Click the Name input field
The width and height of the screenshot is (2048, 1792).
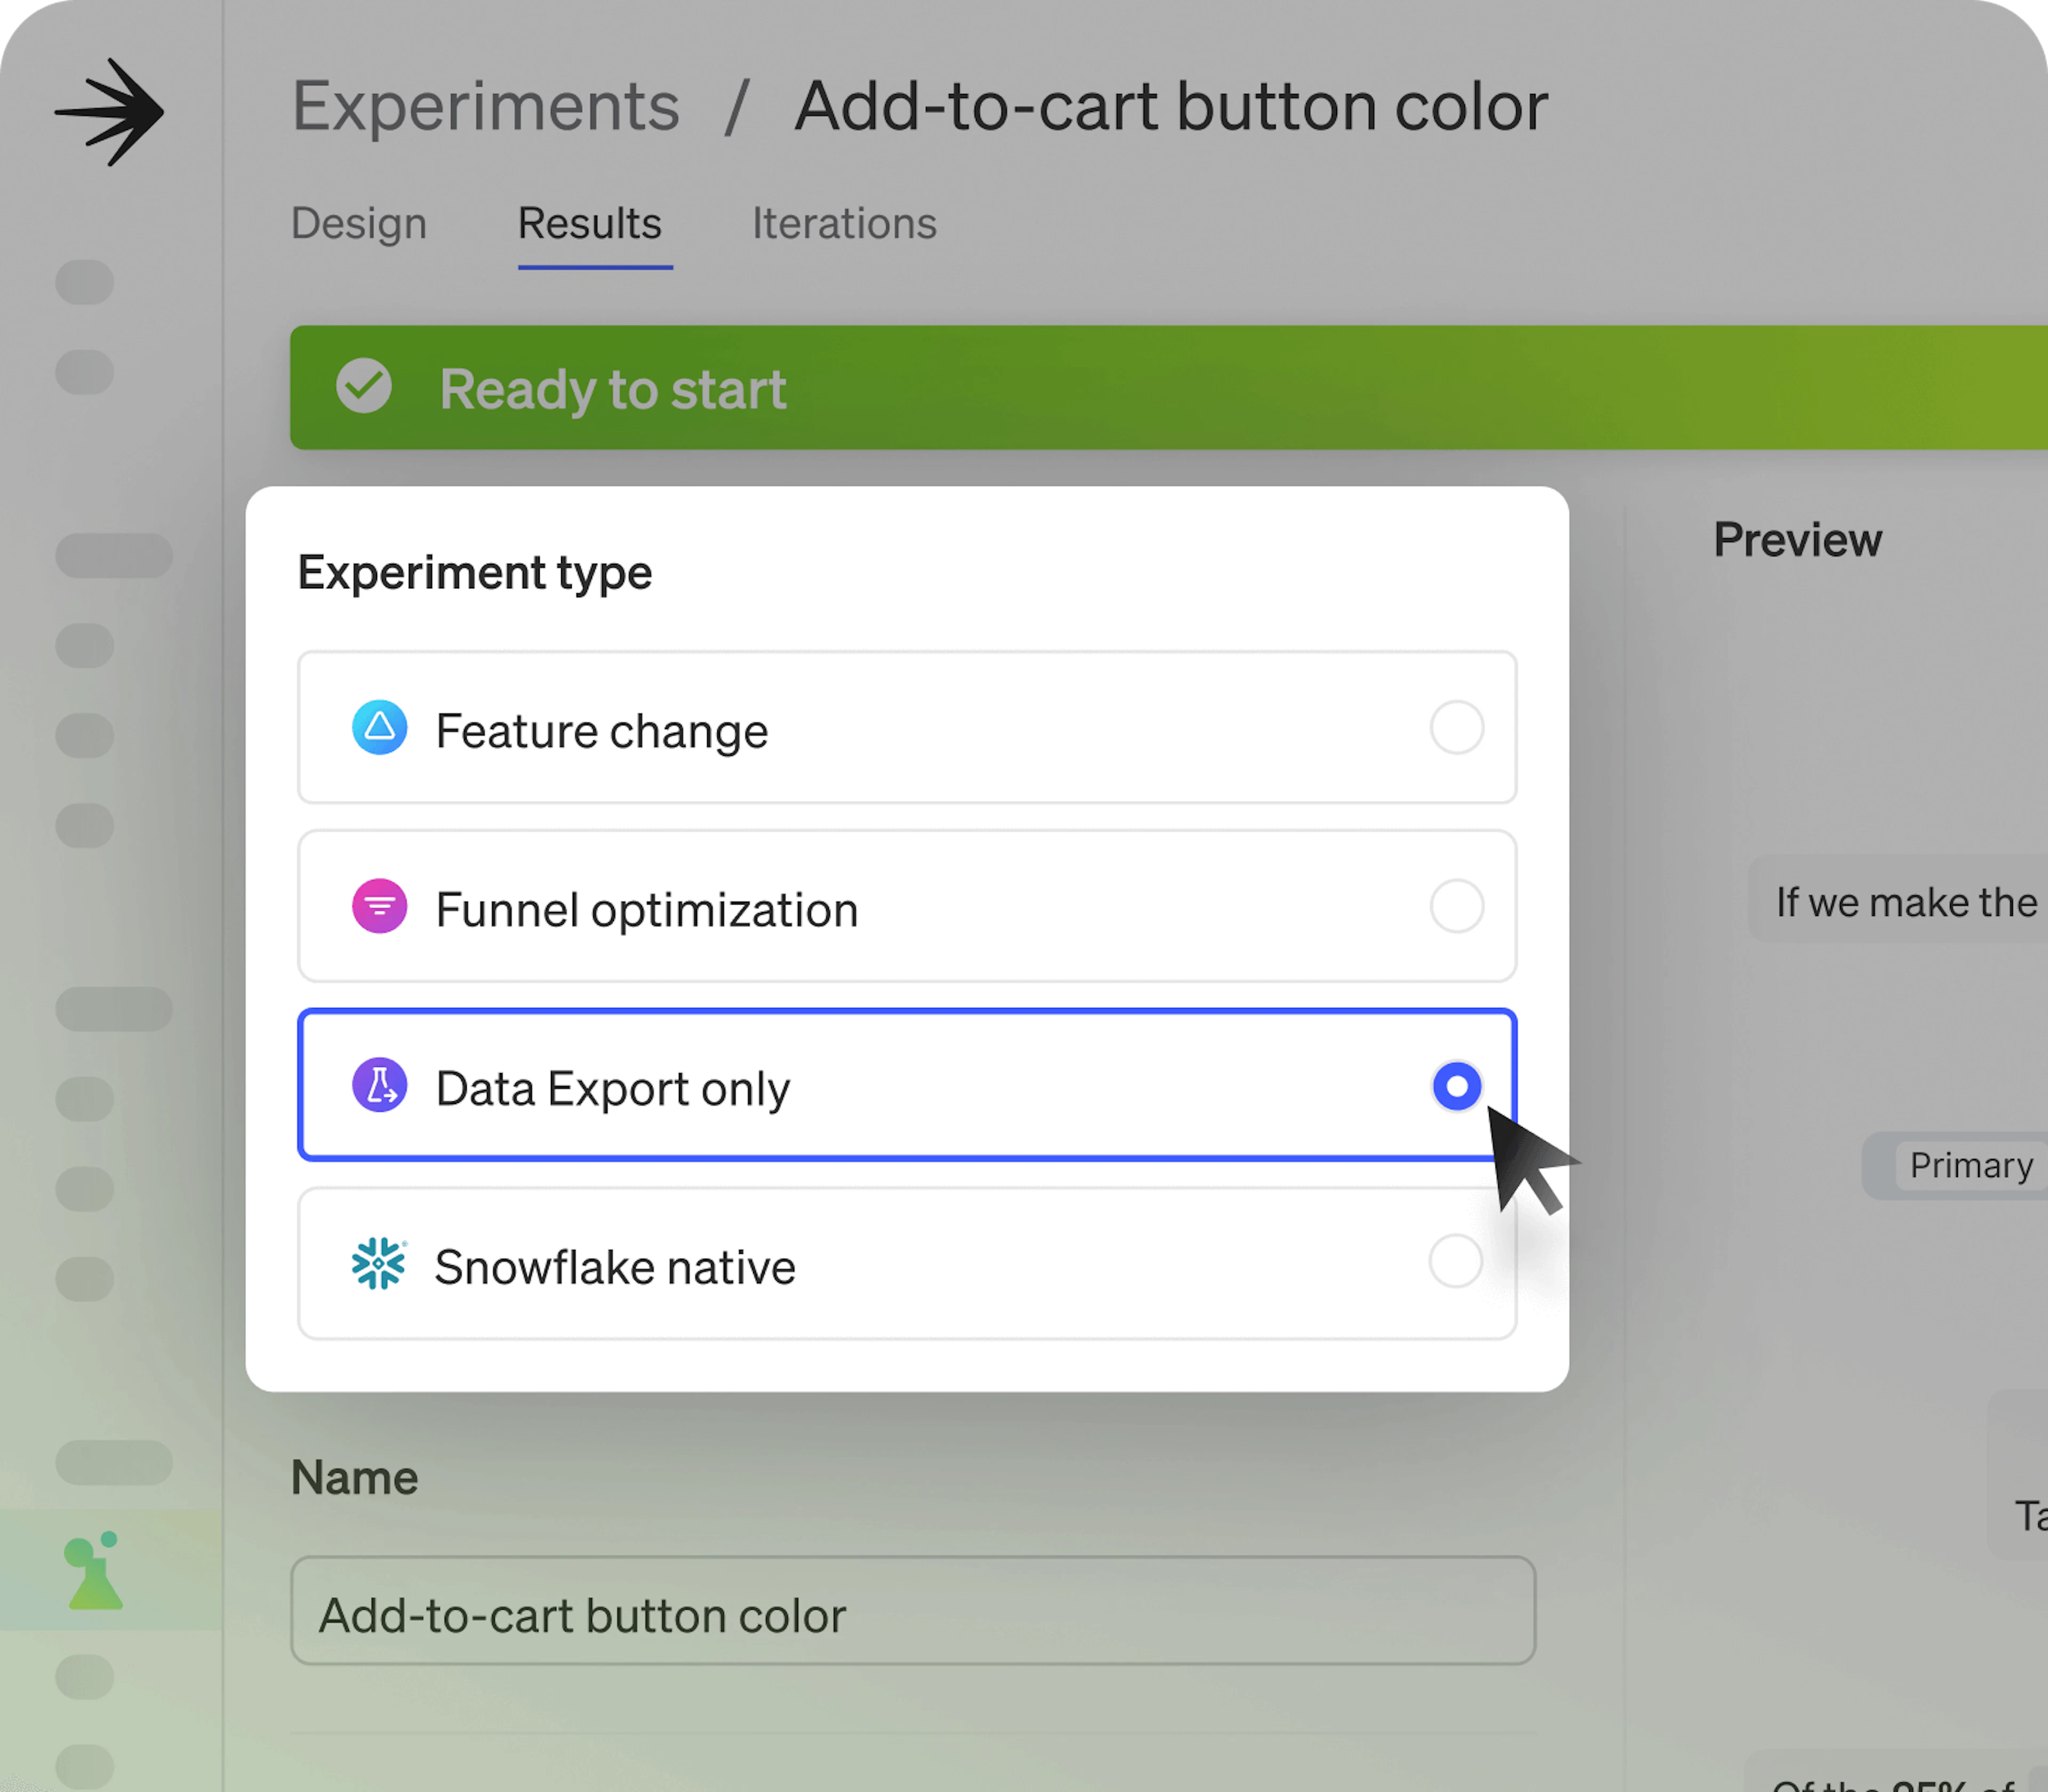point(912,1613)
